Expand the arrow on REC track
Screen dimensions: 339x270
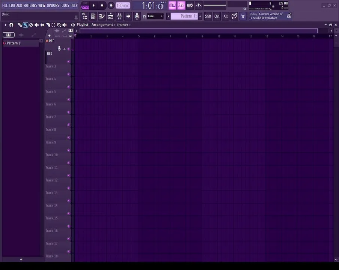[x=65, y=49]
